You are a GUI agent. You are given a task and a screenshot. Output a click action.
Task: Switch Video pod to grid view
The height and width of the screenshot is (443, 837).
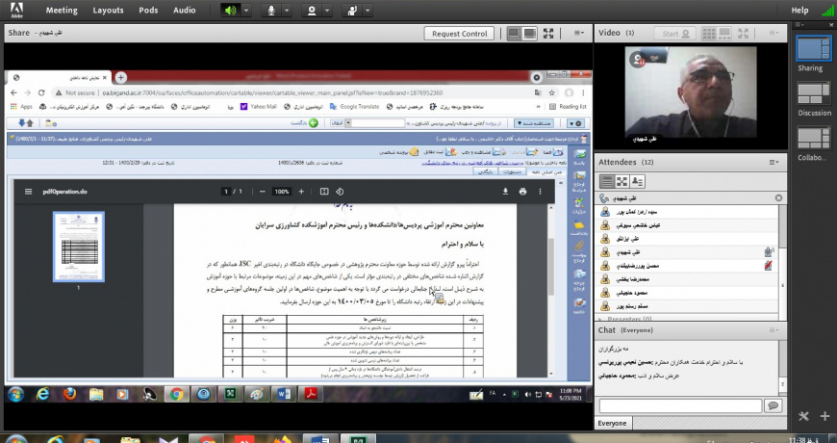(709, 33)
